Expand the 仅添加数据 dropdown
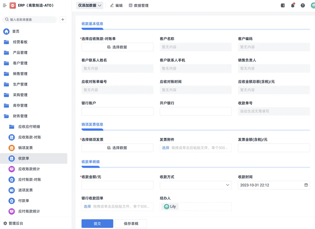The image size is (315, 229). 90,5
